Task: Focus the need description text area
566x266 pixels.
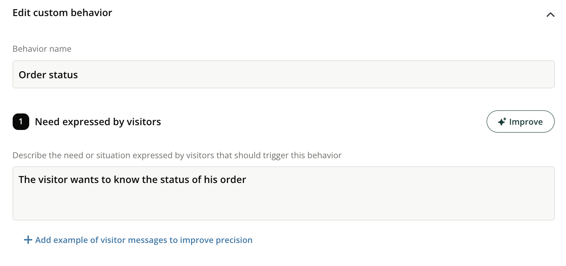Action: click(x=283, y=193)
